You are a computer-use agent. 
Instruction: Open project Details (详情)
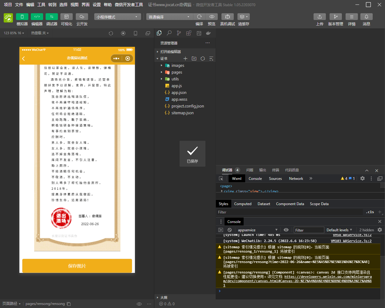click(352, 17)
